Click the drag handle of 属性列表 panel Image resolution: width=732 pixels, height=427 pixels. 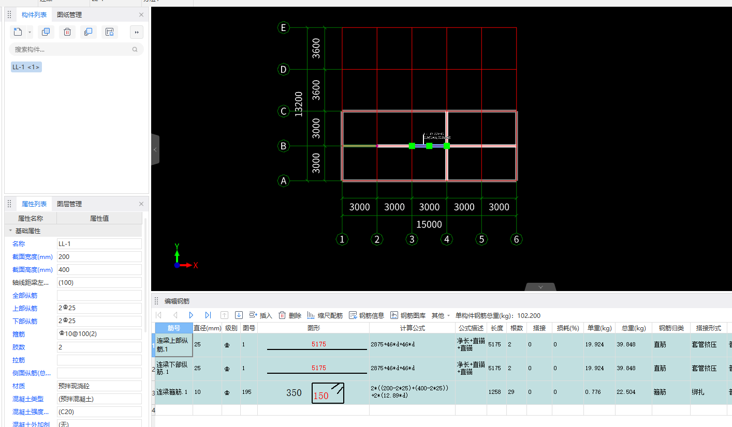click(9, 204)
